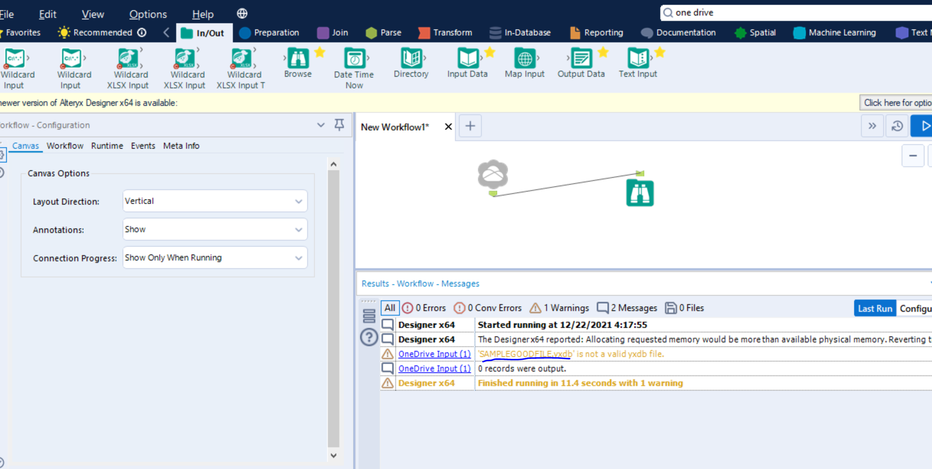This screenshot has height=469, width=932.
Task: Expand the Configuration panel chevron menu
Action: click(321, 125)
